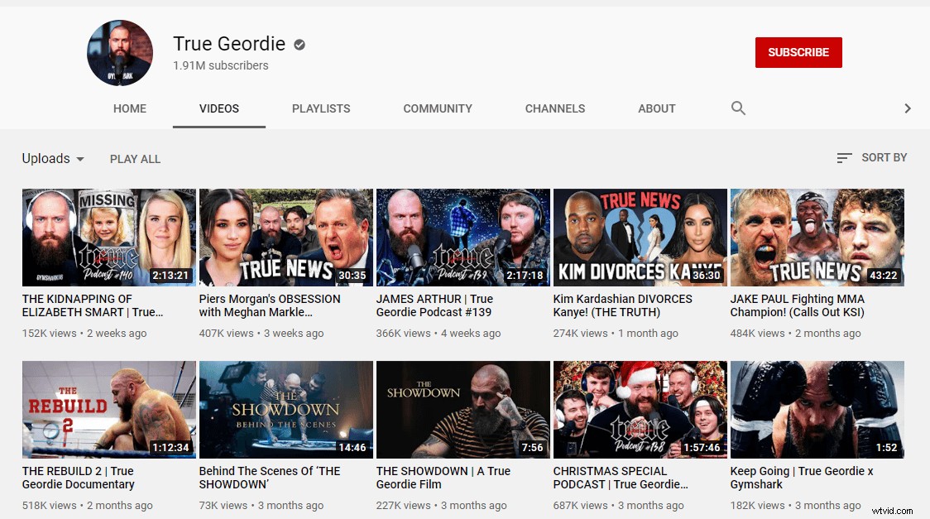The height and width of the screenshot is (519, 930).
Task: Open the Kim Divorces Kanye video thumbnail
Action: [640, 238]
